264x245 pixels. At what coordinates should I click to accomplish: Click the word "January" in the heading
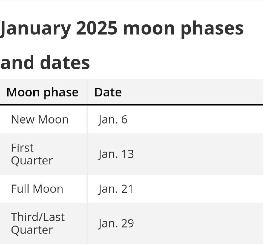(x=35, y=29)
